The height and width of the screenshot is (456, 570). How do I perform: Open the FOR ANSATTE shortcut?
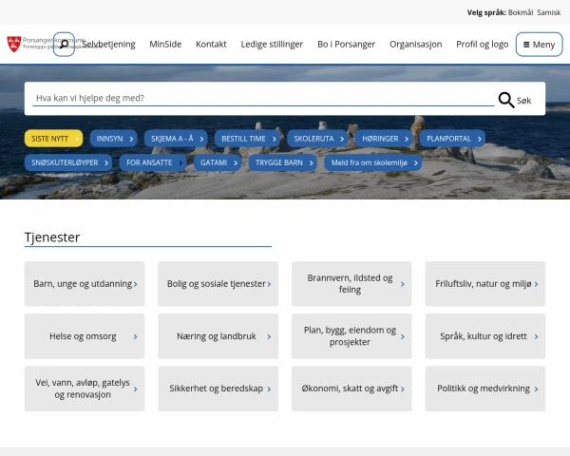pyautogui.click(x=153, y=162)
